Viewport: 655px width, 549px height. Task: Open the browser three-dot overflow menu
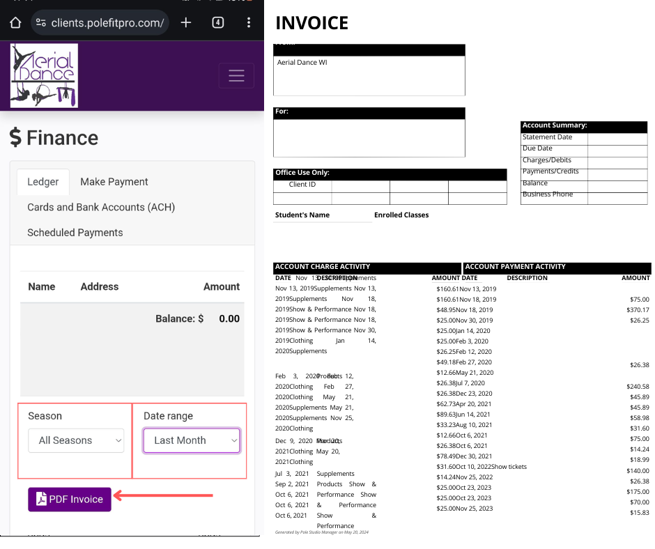(249, 22)
